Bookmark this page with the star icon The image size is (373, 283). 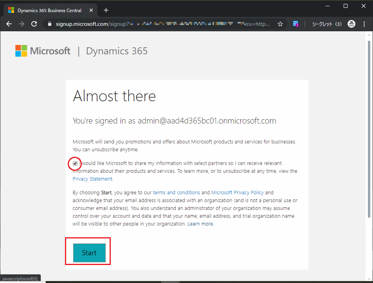click(280, 24)
